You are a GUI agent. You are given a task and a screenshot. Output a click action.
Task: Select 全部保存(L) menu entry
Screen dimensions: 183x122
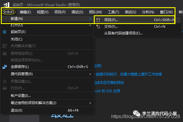[x=47, y=67]
